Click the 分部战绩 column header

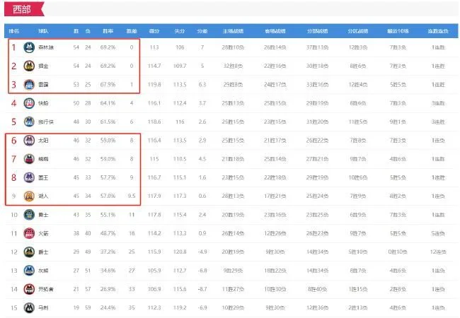pos(318,31)
